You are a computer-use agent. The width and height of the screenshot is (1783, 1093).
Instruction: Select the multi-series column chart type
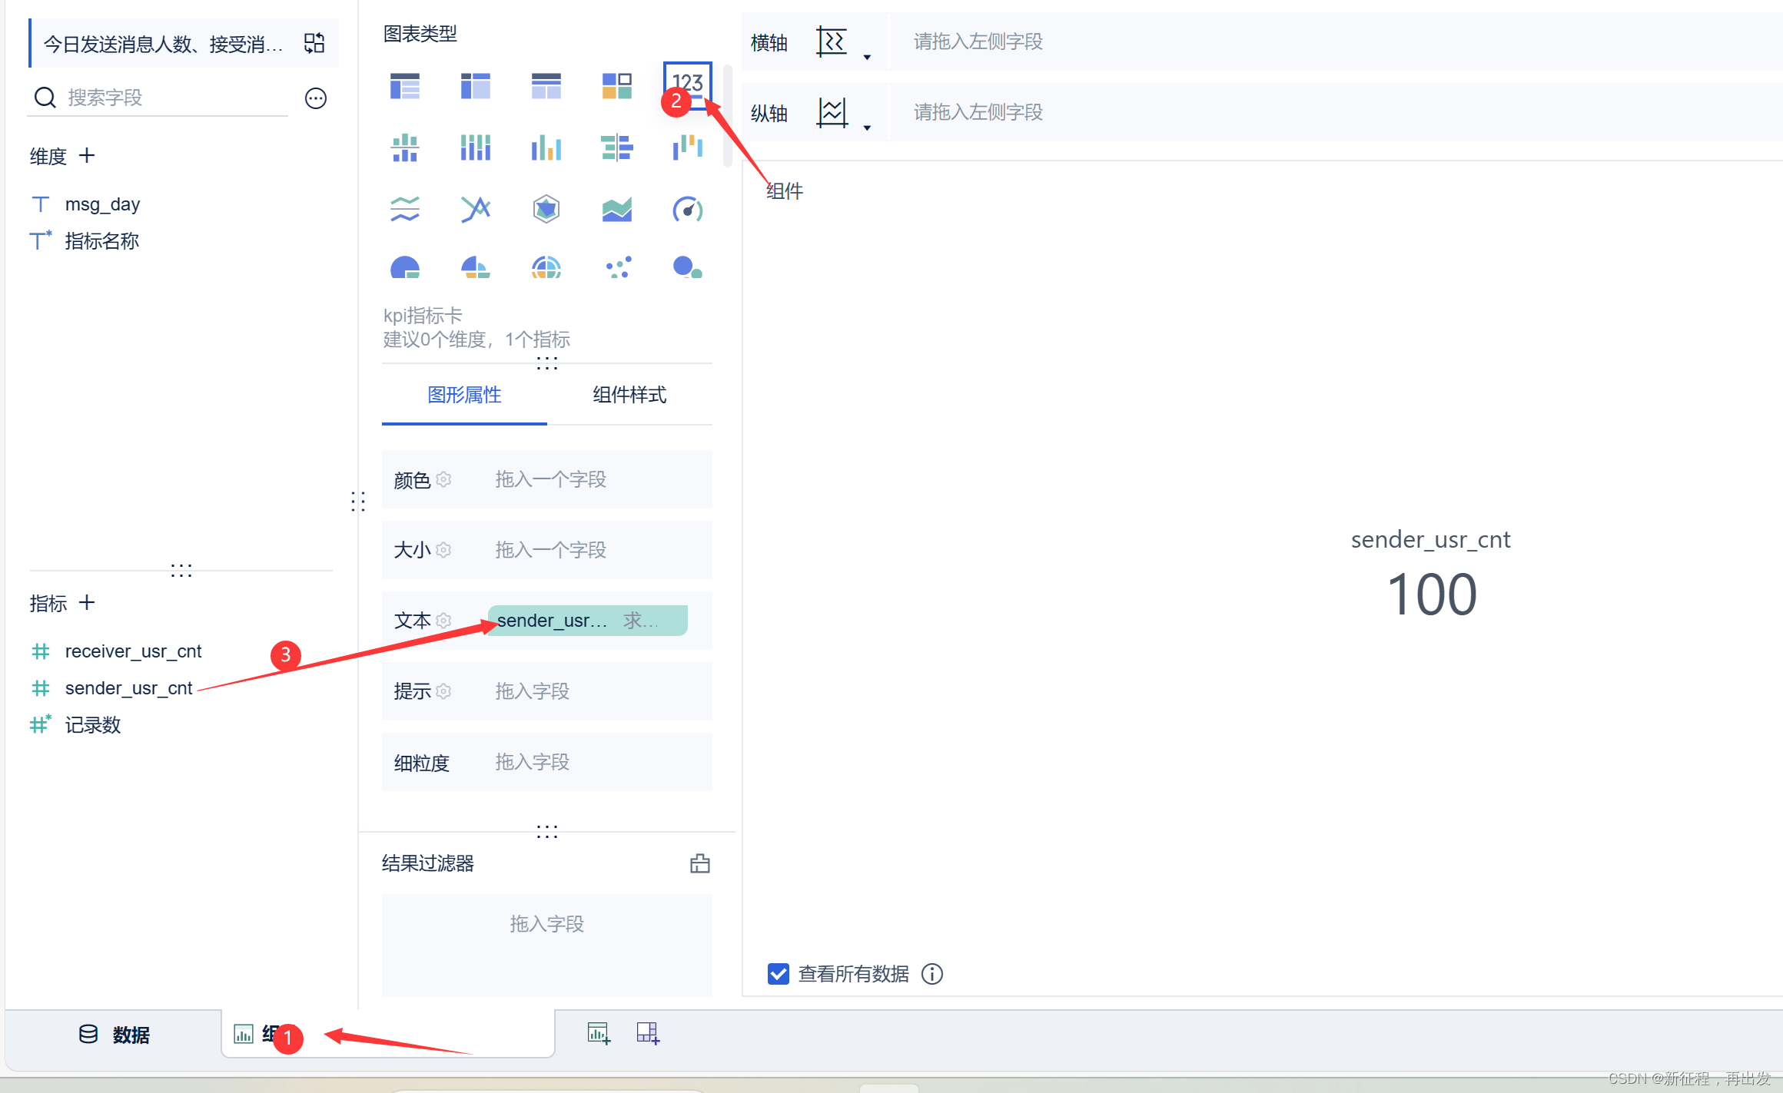[x=546, y=147]
